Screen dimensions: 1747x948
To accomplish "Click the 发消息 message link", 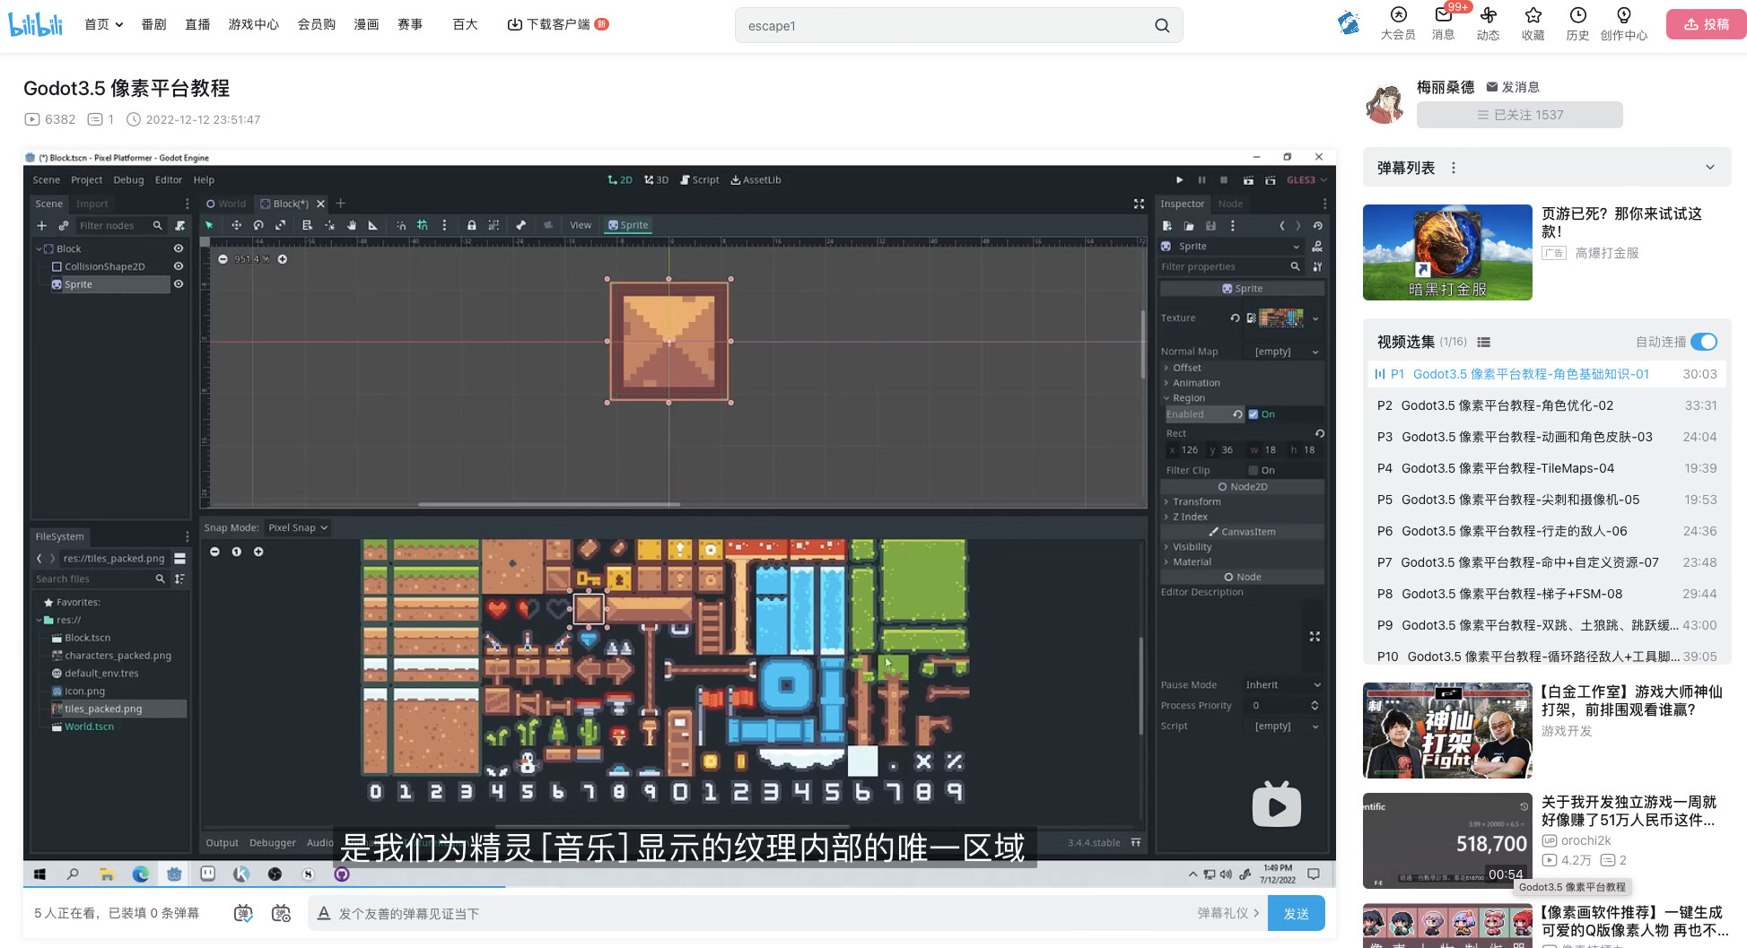I will coord(1513,87).
